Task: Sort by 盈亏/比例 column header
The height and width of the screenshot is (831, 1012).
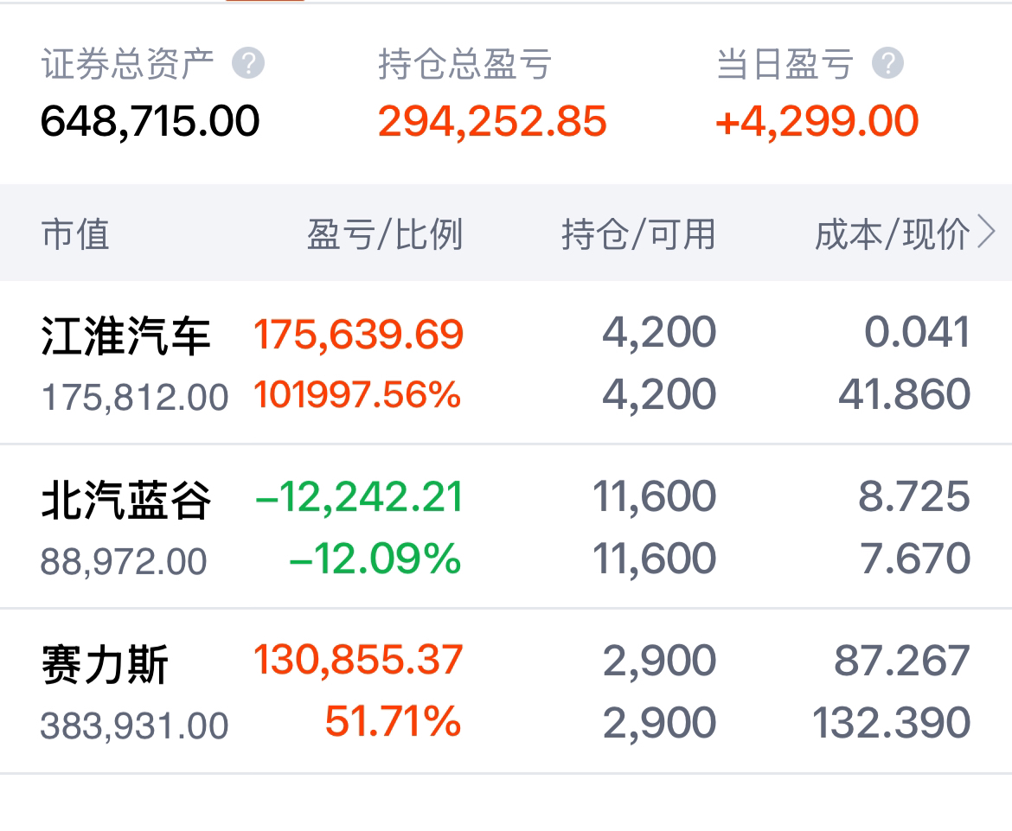Action: [385, 234]
